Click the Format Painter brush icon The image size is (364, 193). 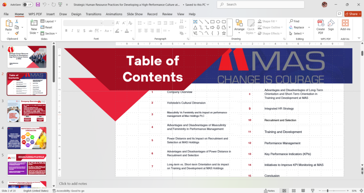17,33
